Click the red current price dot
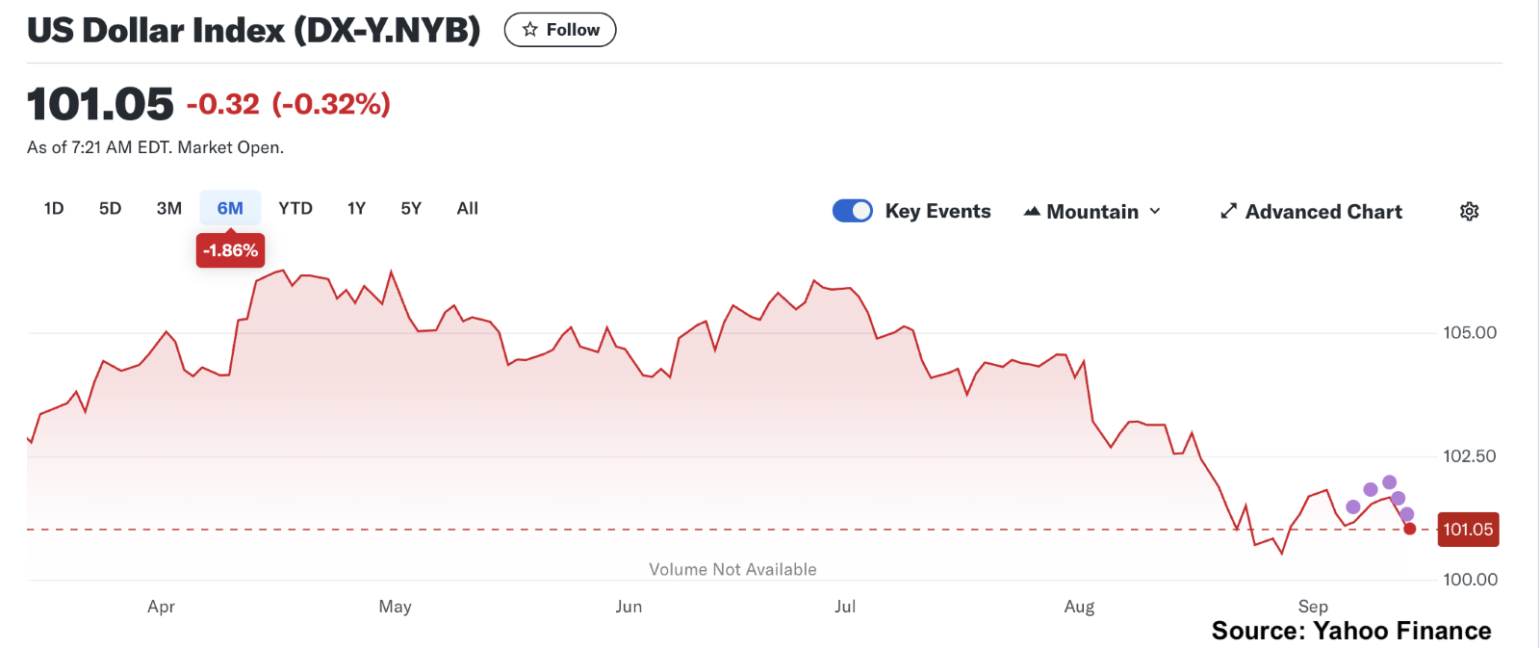The image size is (1540, 648). pos(1410,529)
